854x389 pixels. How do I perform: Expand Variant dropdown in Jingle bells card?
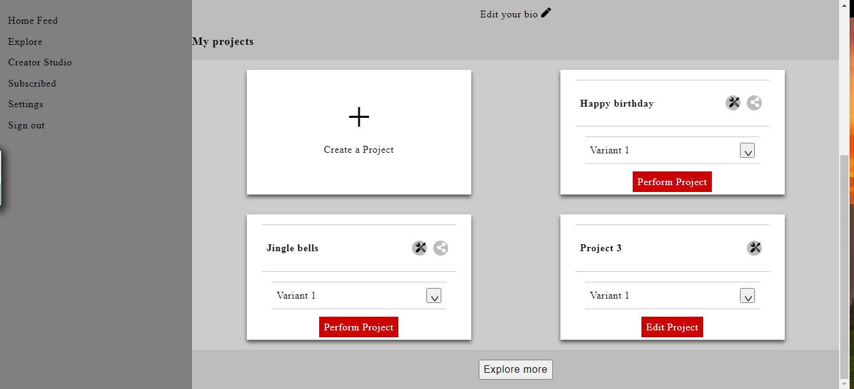tap(434, 295)
